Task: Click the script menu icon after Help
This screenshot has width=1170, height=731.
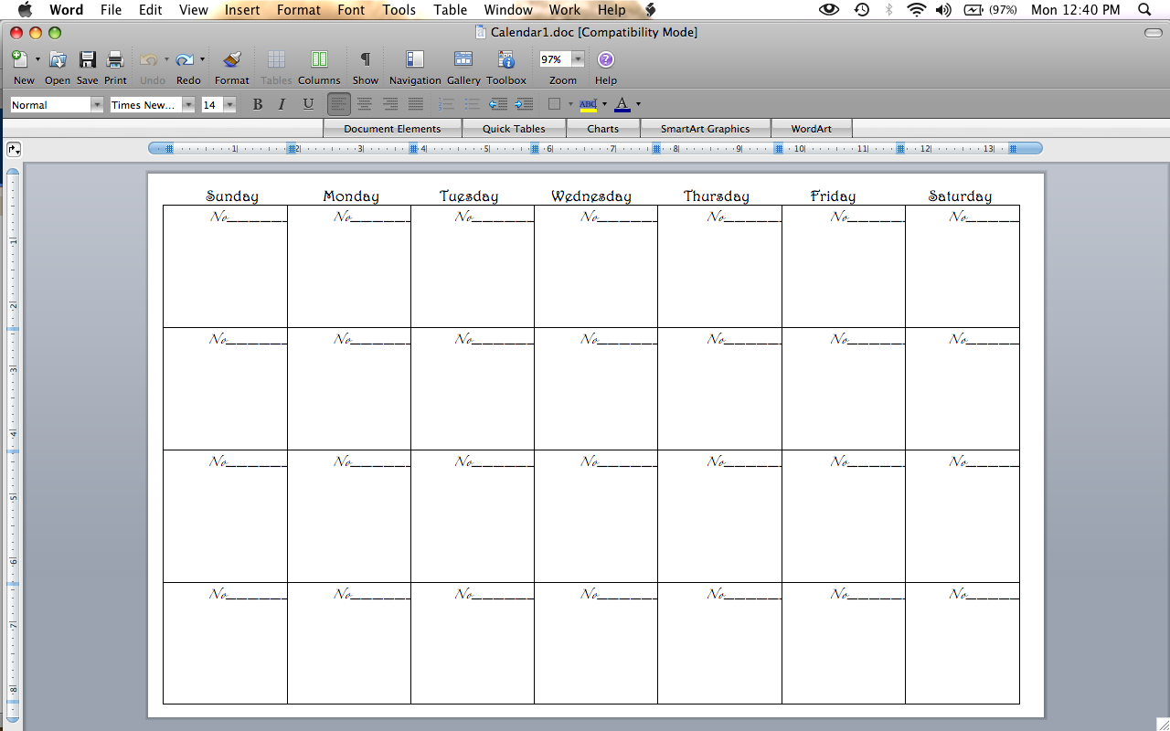Action: 650,10
